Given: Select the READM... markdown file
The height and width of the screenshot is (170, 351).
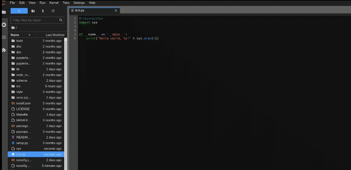Looking at the screenshot, I should pos(36,137).
